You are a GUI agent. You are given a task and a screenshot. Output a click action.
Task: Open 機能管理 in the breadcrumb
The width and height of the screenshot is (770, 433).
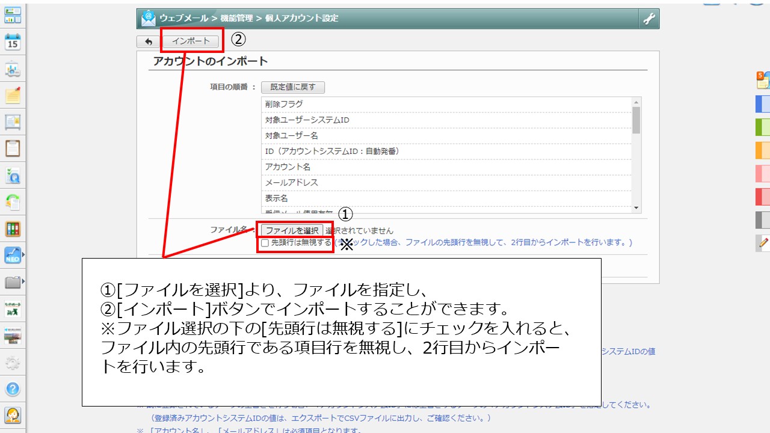tap(237, 19)
